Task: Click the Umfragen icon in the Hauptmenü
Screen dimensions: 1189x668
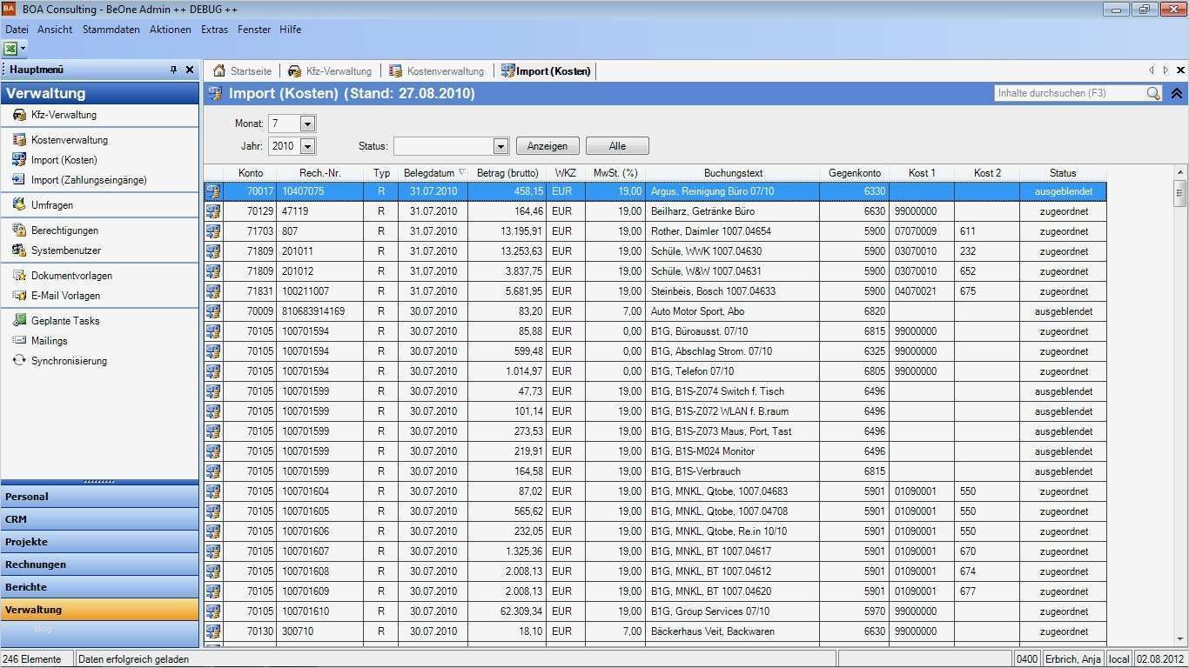Action: coord(19,204)
